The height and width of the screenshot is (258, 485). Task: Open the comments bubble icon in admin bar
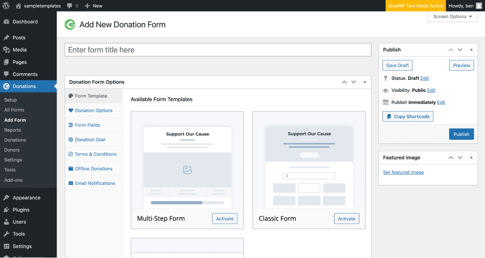[x=70, y=6]
